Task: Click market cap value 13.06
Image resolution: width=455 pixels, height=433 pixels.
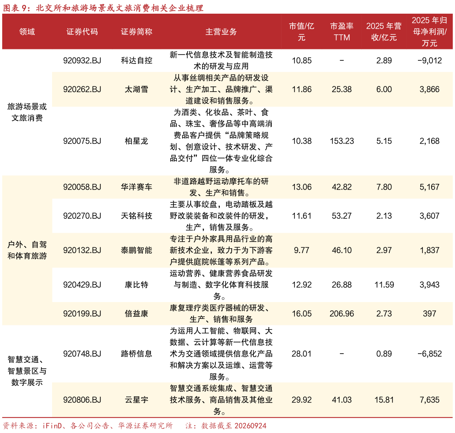Action: tap(301, 187)
